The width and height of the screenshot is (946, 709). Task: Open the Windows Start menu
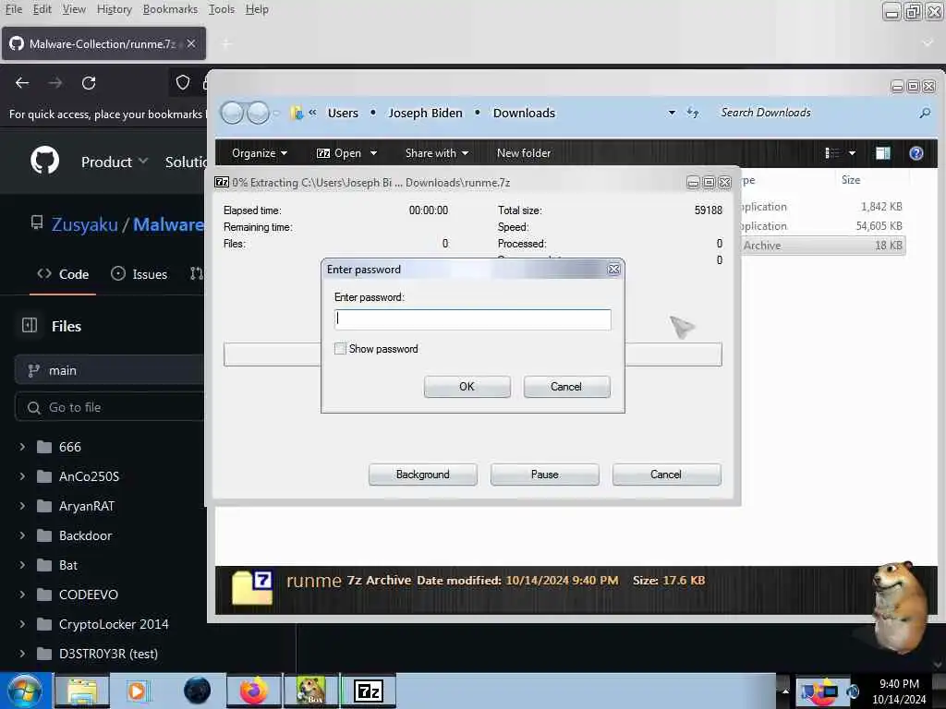(24, 691)
